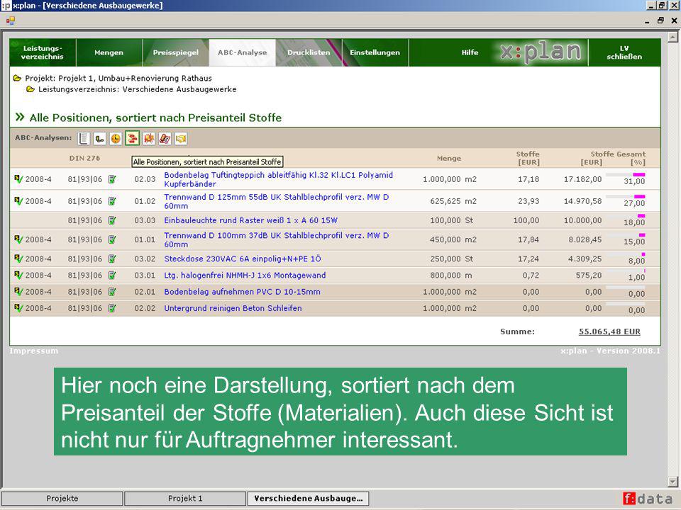Click the S-check status icon of row 02.02

18,308
